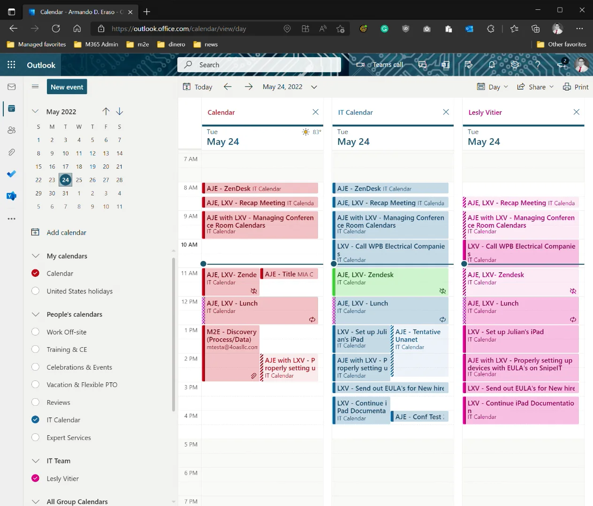Expand All Group Calendars section
The image size is (593, 506).
pyautogui.click(x=35, y=501)
